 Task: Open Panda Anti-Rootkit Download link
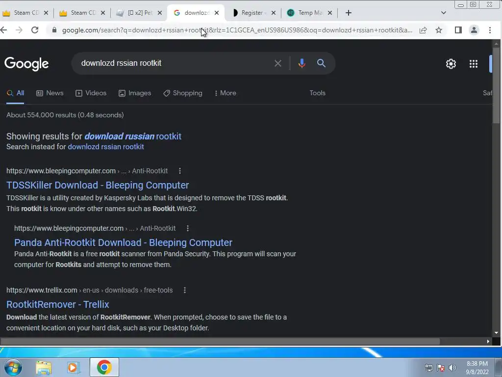point(123,242)
